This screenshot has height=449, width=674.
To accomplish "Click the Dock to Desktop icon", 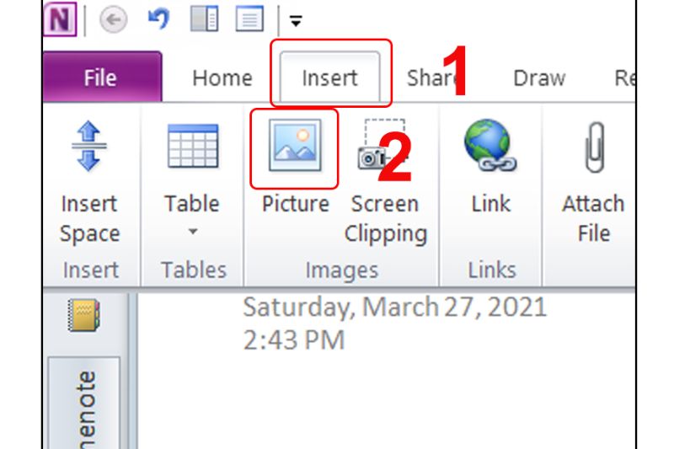I will (204, 19).
